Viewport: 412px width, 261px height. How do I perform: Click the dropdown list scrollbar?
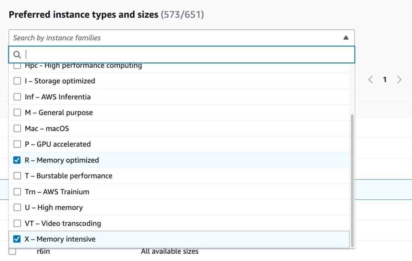click(352, 181)
